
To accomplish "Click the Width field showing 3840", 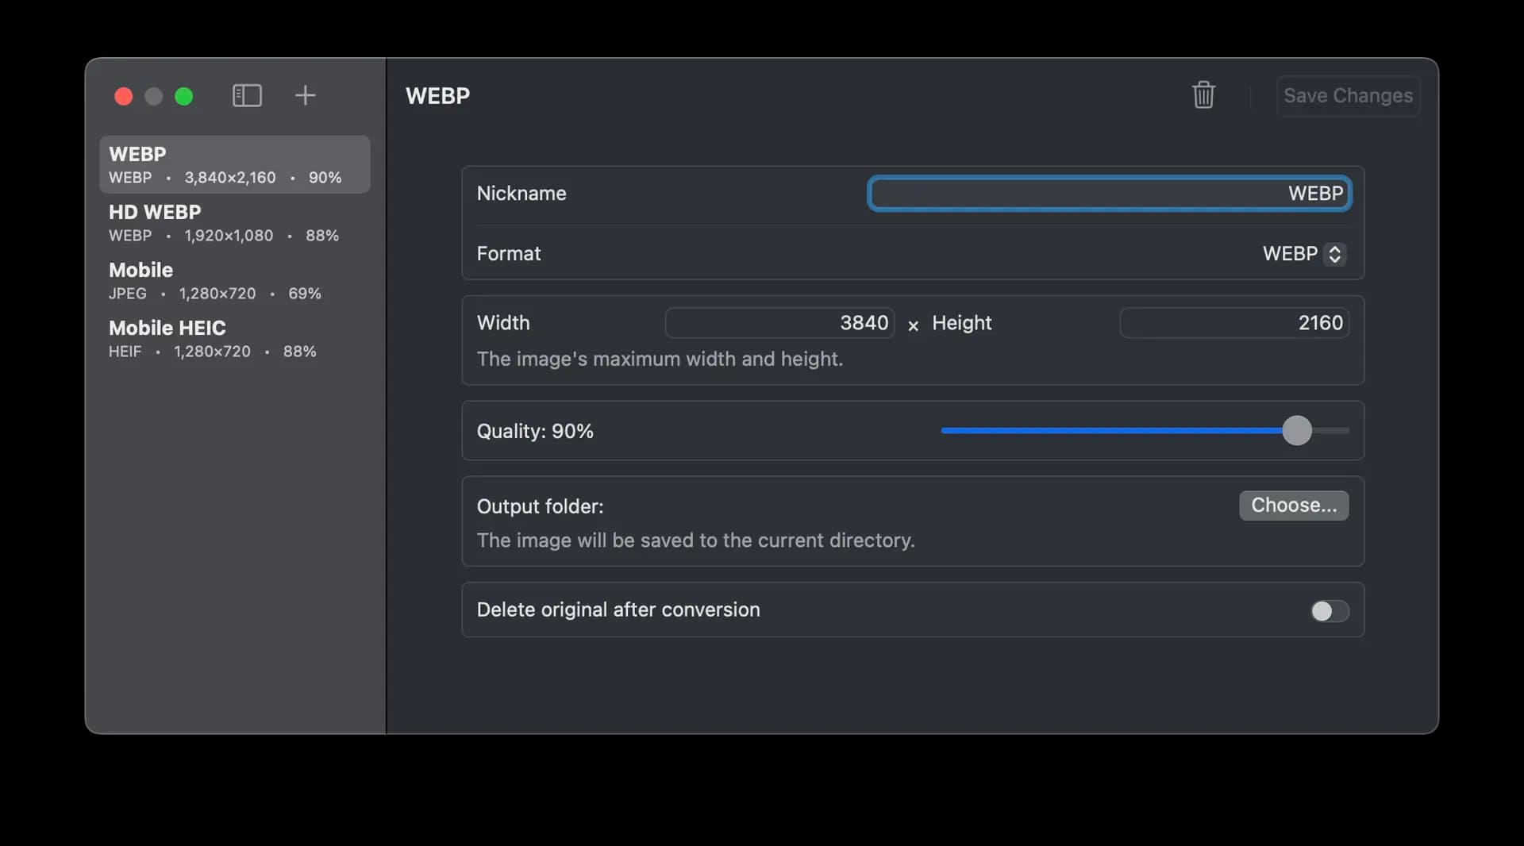I will pyautogui.click(x=779, y=323).
